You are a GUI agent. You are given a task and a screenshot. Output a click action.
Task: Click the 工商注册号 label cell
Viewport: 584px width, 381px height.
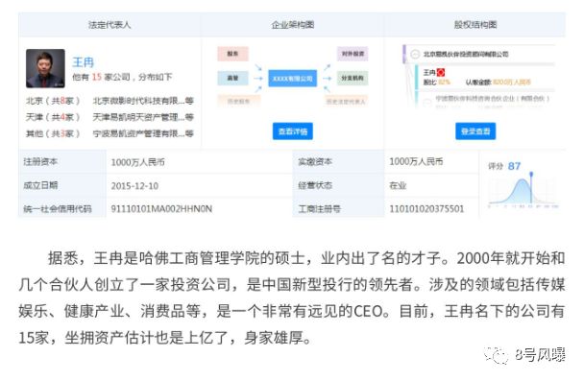338,207
